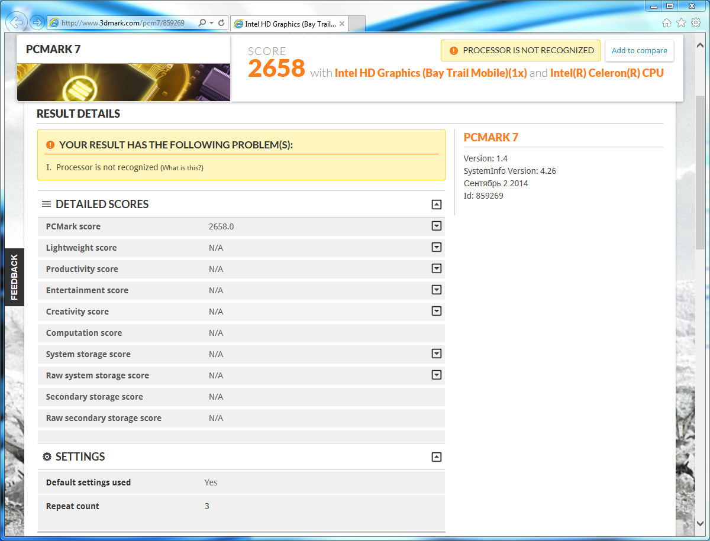Click the Id: 859269 text

pyautogui.click(x=483, y=196)
